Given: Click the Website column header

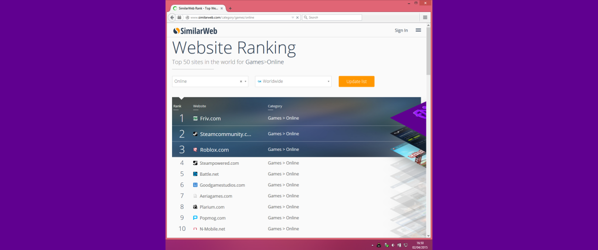Looking at the screenshot, I should click(x=199, y=106).
